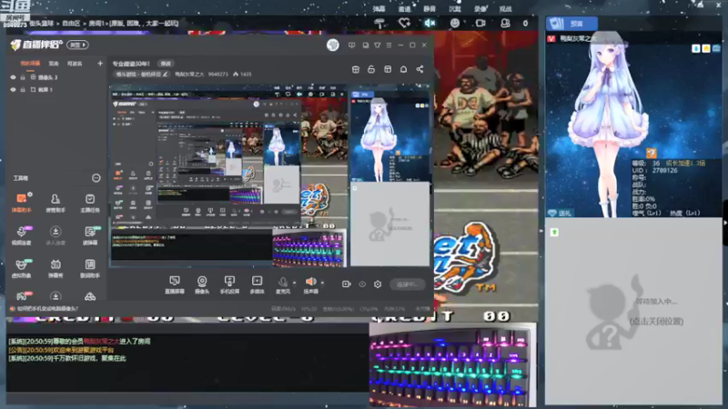Switch to the third scene tab
This screenshot has width=728, height=409.
pos(75,64)
